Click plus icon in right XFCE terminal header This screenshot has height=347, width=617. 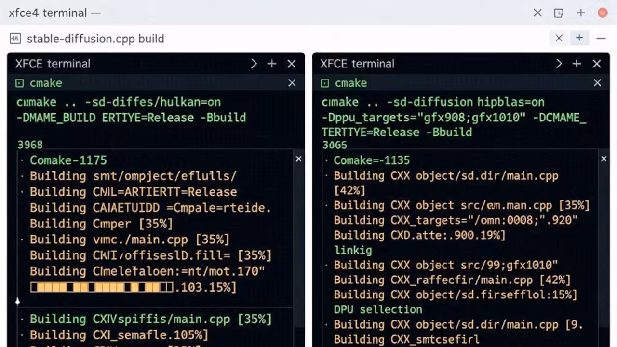pyautogui.click(x=577, y=64)
